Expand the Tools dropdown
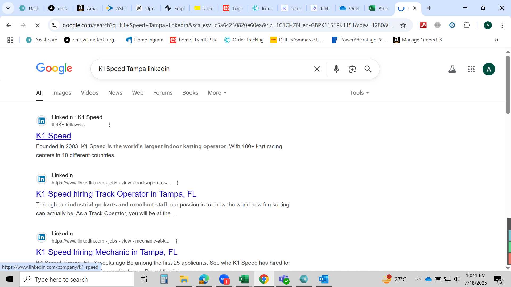 pyautogui.click(x=359, y=93)
